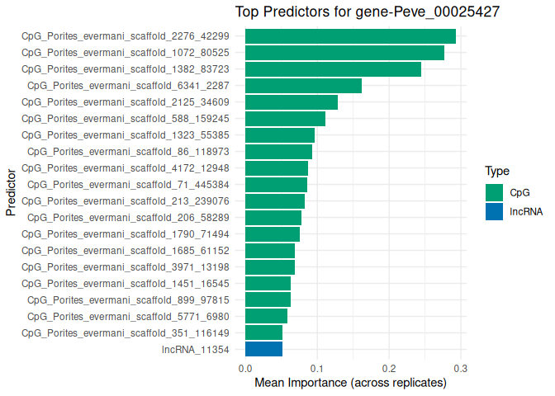555x396 pixels.
Task: Click the lncRNA_11354 blue bar
Action: click(x=263, y=349)
